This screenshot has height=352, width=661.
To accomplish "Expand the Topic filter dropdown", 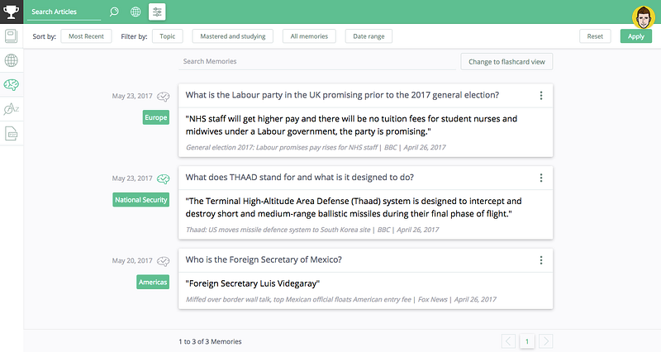I will point(168,36).
